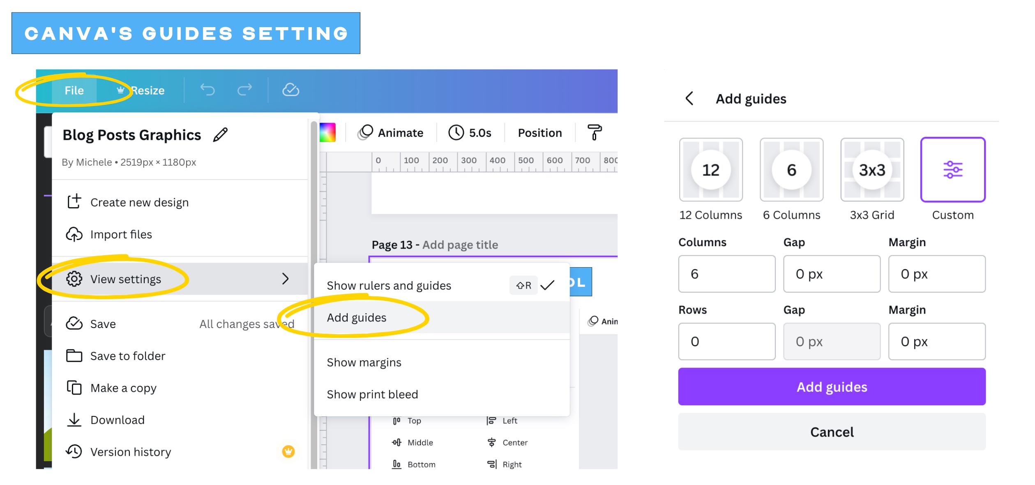Expand the View settings submenu

(x=126, y=279)
